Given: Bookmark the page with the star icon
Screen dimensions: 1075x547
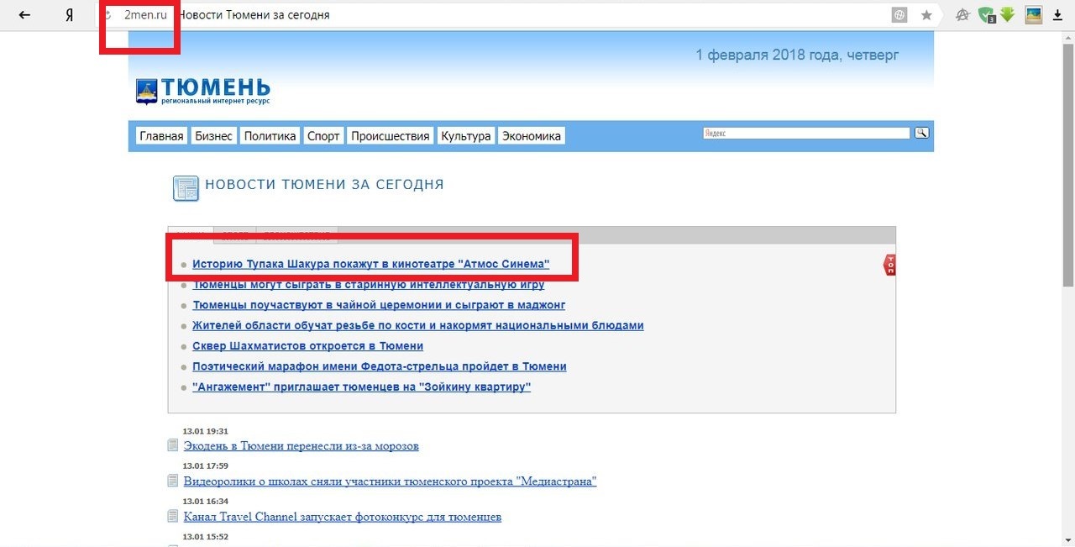Looking at the screenshot, I should coord(926,15).
